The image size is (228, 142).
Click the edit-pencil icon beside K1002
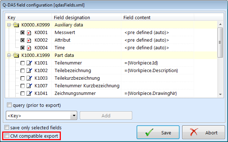29,71
